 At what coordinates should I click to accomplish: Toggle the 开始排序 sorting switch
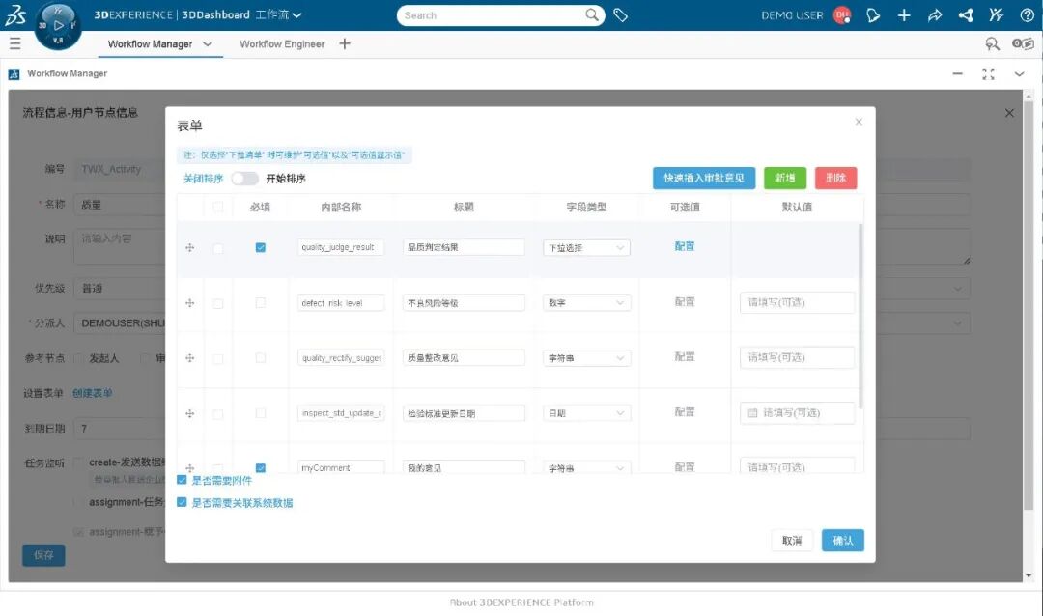click(244, 179)
